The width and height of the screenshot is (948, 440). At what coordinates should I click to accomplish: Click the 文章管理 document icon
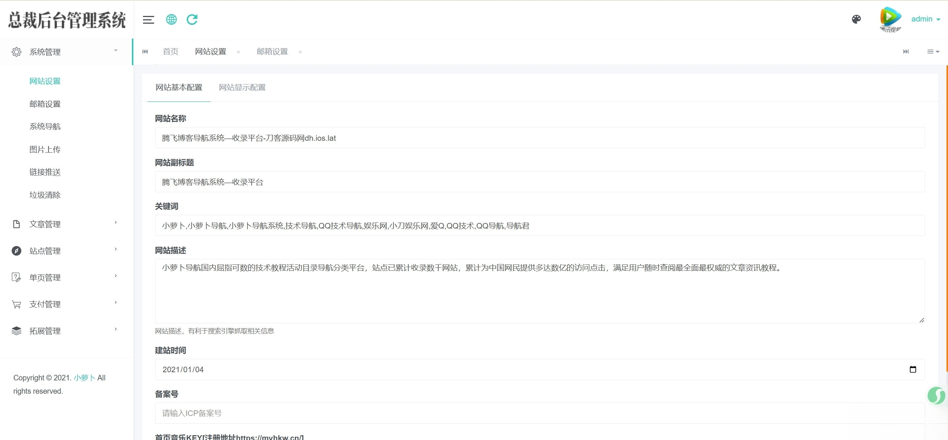[x=16, y=223]
